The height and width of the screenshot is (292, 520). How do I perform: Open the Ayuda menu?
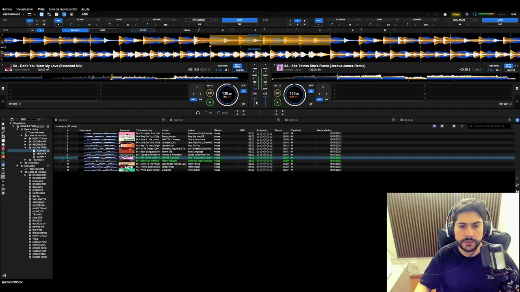click(x=85, y=9)
